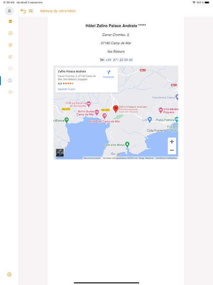Call the hotel phone number link
Image resolution: width=213 pixels, height=285 pixels.
119,60
